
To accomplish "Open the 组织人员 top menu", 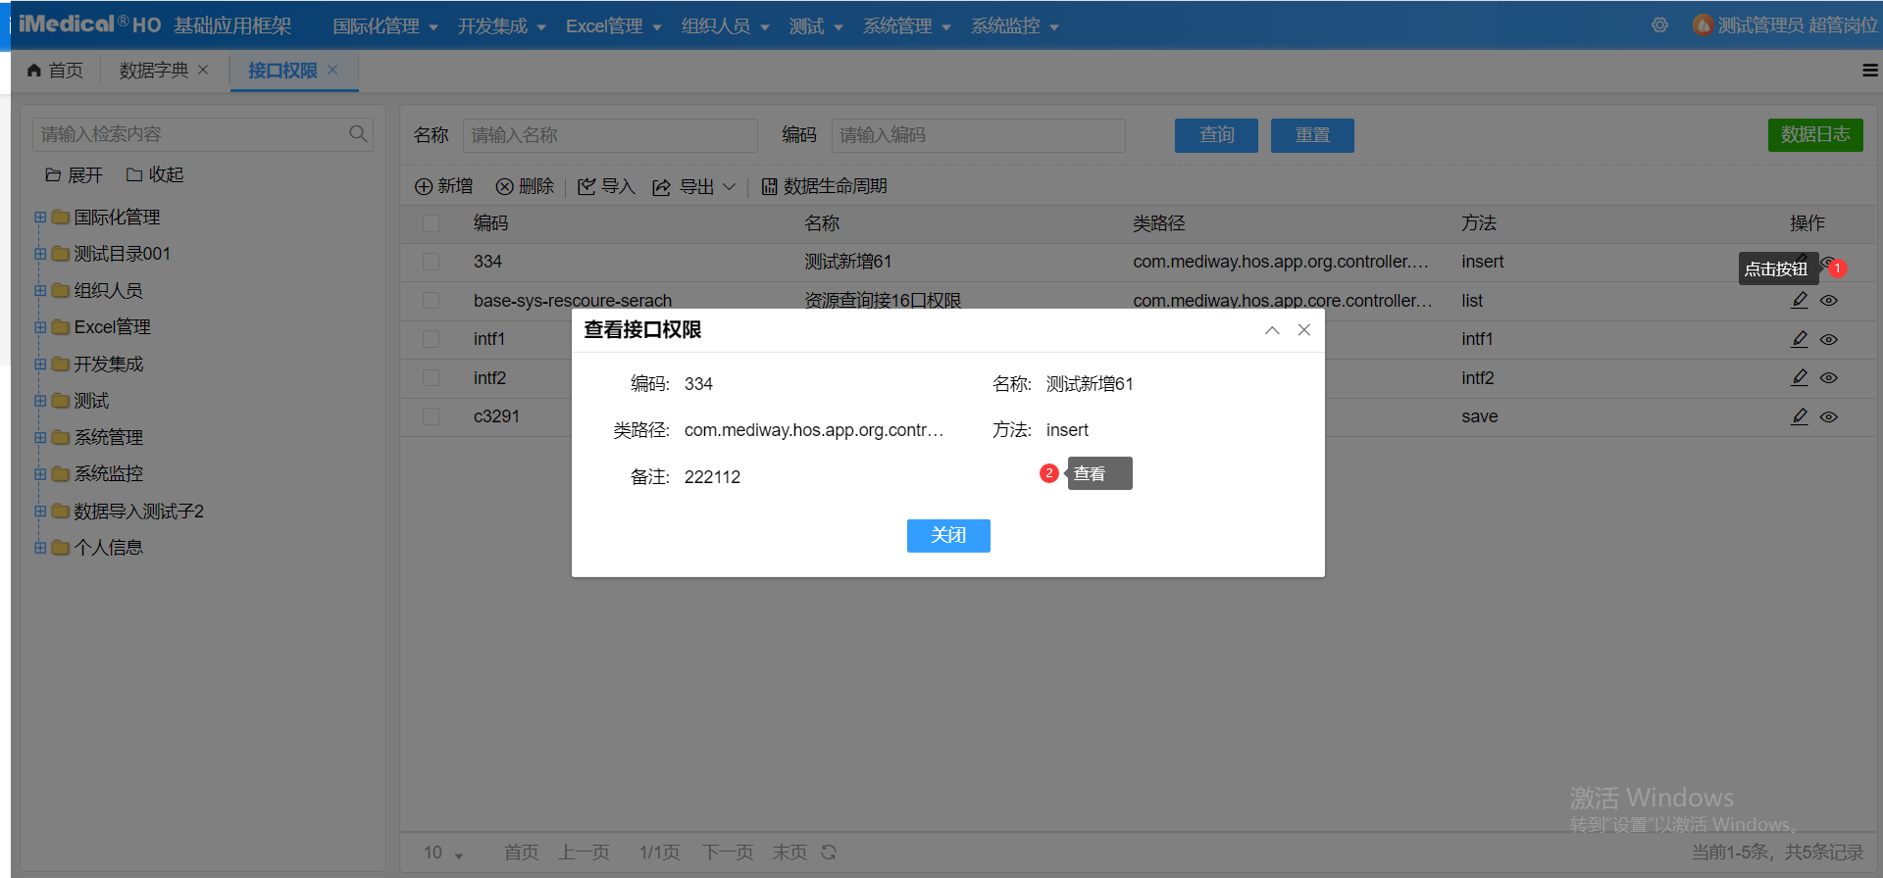I will pos(725,26).
